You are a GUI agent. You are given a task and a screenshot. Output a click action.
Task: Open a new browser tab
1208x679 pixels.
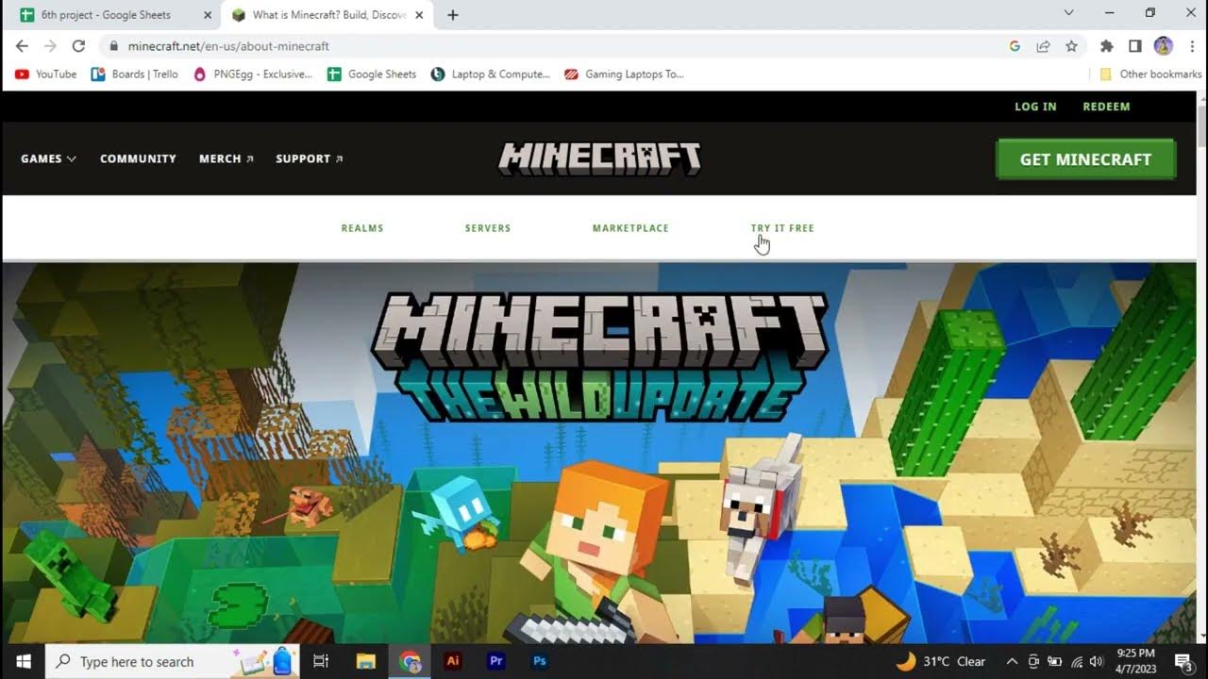pyautogui.click(x=453, y=15)
